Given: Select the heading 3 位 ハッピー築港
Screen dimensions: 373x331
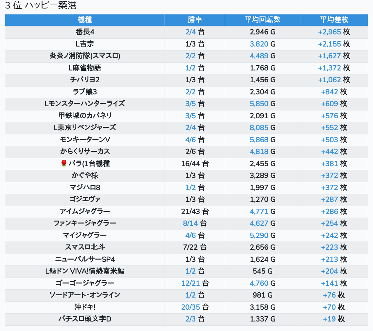Looking at the screenshot, I should point(41,5).
